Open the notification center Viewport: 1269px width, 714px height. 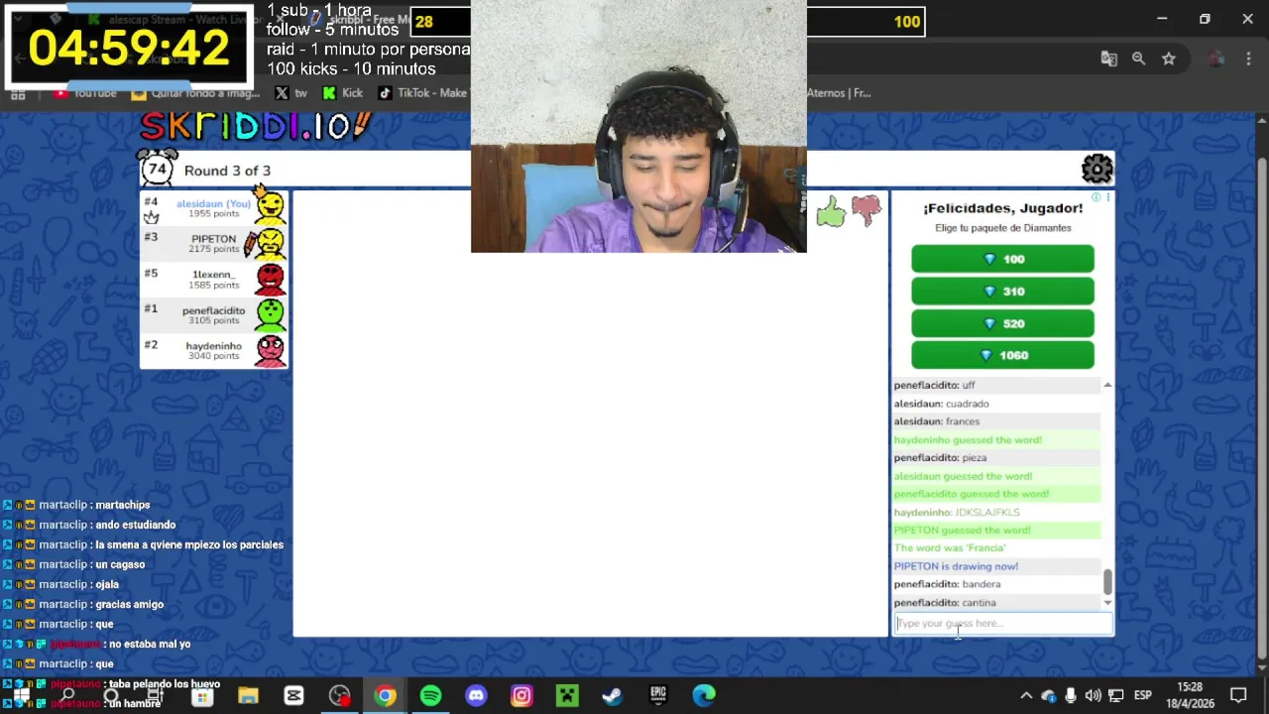(x=1238, y=695)
